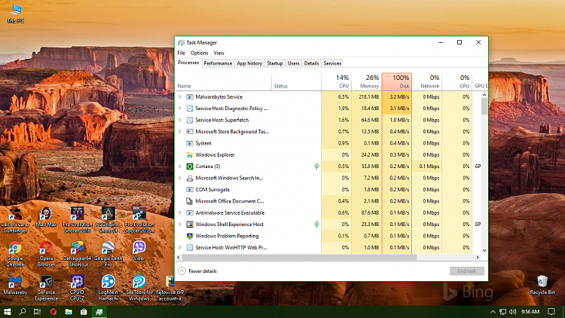Switch to the Details tab
The width and height of the screenshot is (565, 318).
[x=311, y=63]
